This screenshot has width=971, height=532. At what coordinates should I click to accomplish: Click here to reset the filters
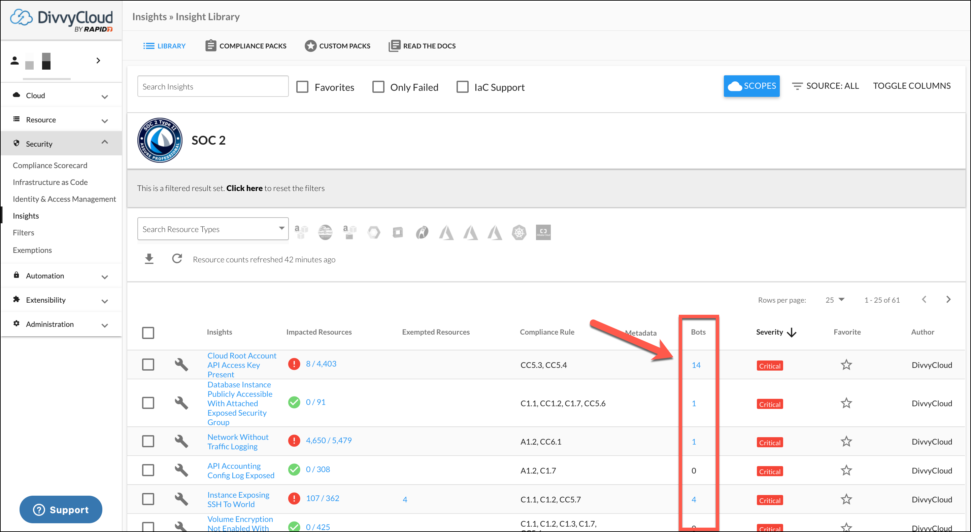(244, 188)
